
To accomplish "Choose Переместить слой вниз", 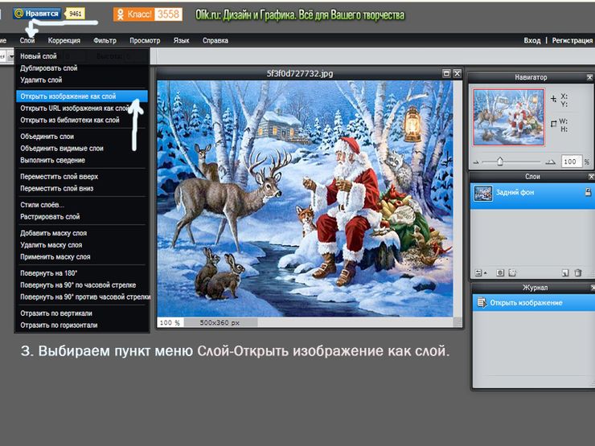I will (x=81, y=188).
